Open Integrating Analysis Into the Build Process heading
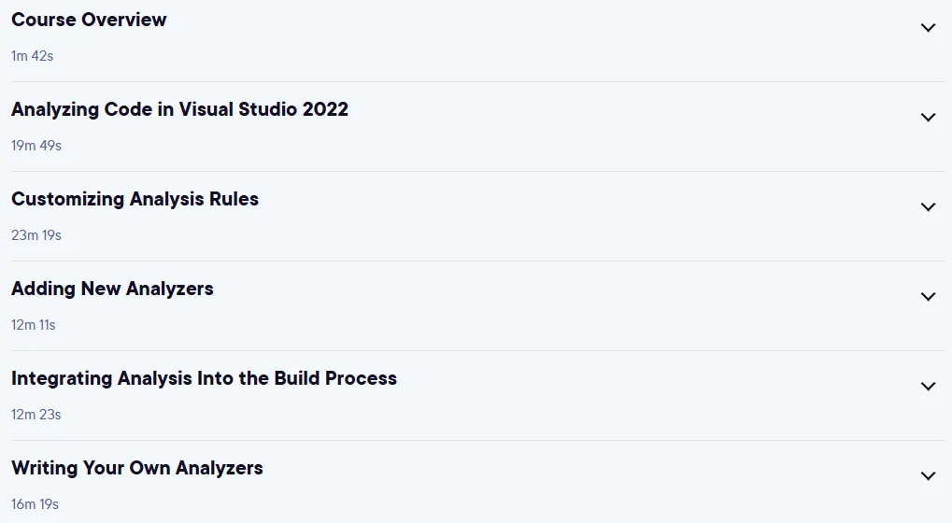 click(x=204, y=378)
